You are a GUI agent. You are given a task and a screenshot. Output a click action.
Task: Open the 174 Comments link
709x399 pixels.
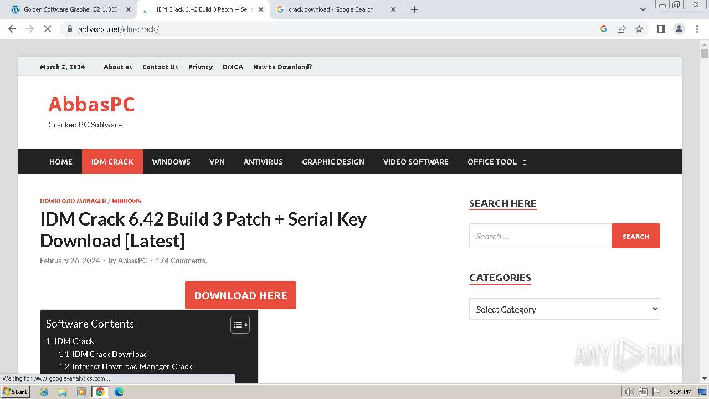181,260
